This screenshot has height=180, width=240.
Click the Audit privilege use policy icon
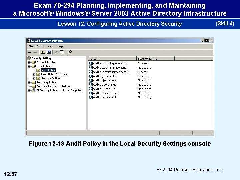(91, 89)
